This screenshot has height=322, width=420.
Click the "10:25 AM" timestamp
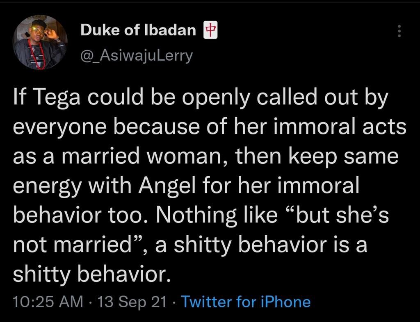[x=48, y=302]
